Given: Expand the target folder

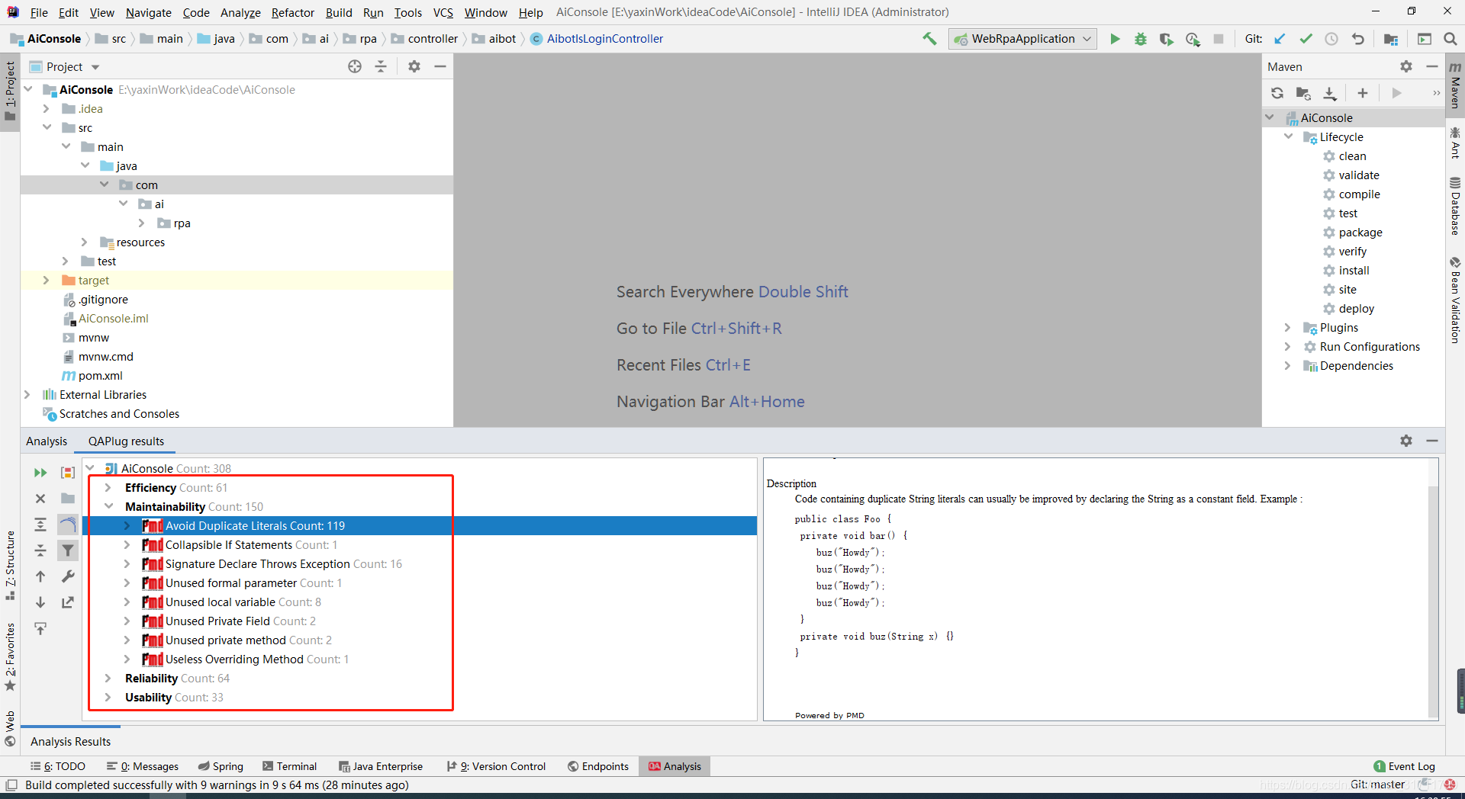Looking at the screenshot, I should 47,281.
